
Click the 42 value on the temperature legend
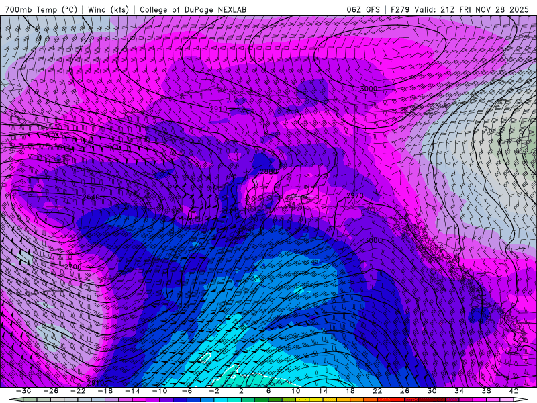(514, 391)
